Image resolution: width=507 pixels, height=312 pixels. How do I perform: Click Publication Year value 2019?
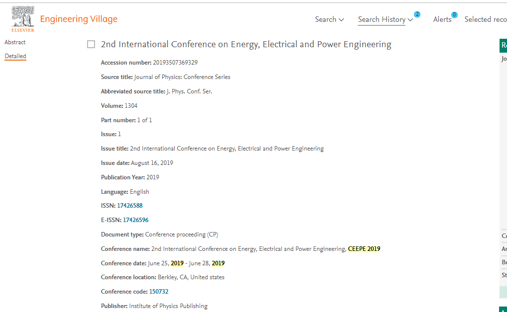tap(153, 177)
